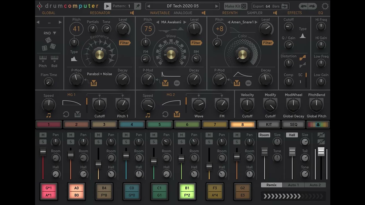The image size is (365, 205).
Task: Roll the random dice in the RND panel
Action: pyautogui.click(x=48, y=44)
